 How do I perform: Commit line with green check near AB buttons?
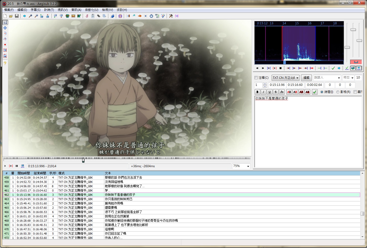(x=315, y=92)
